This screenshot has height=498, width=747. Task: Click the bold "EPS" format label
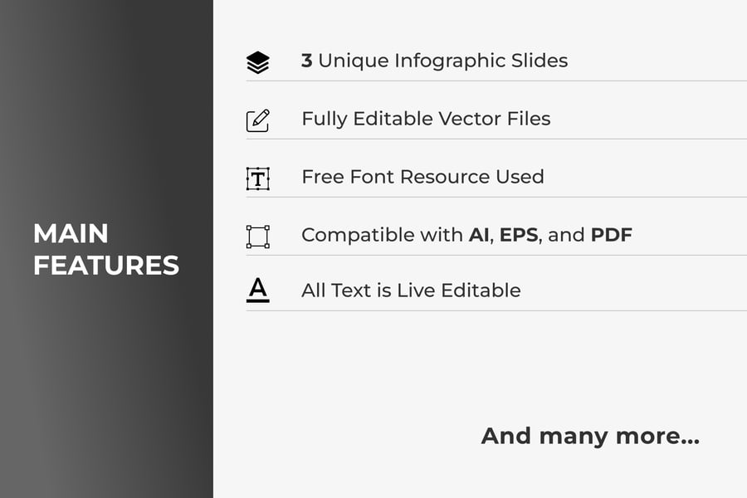pos(520,235)
